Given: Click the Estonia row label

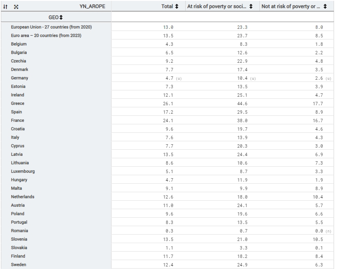Looking at the screenshot, I should pos(18,87).
